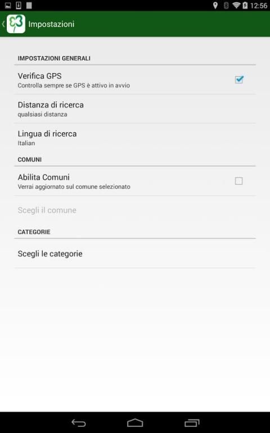Tap the download notification icon
270x433 pixels.
pos(19,5)
